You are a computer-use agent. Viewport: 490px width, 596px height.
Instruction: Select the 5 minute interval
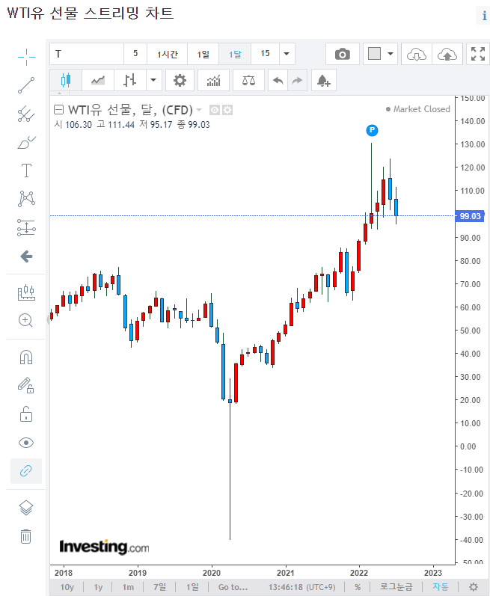point(135,54)
